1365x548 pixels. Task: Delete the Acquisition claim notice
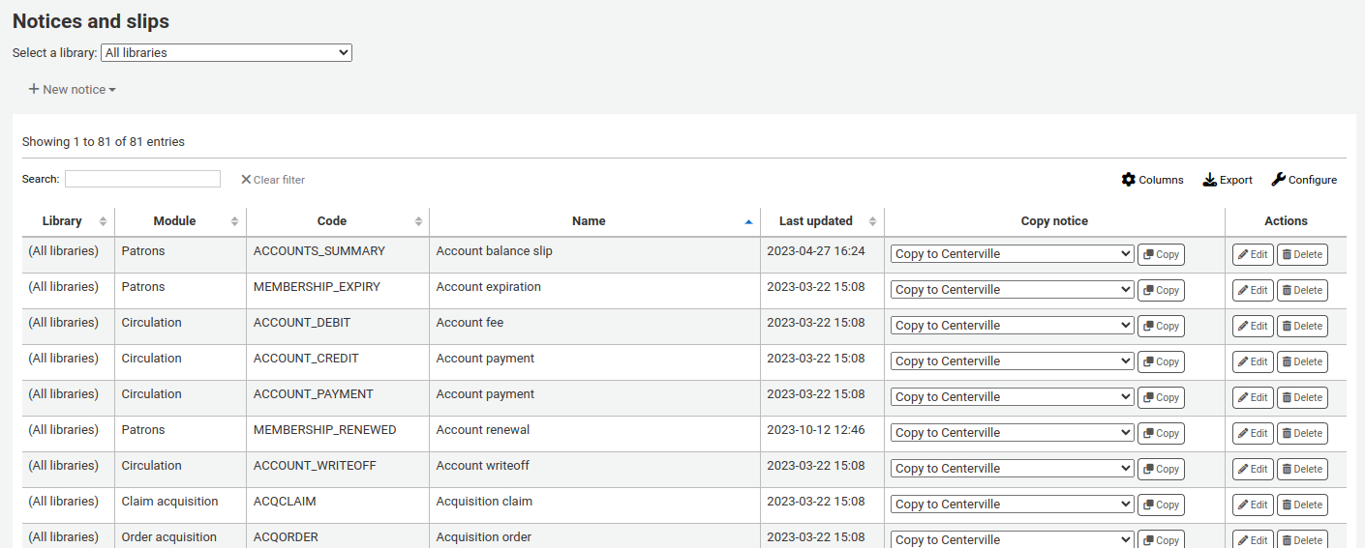coord(1302,505)
